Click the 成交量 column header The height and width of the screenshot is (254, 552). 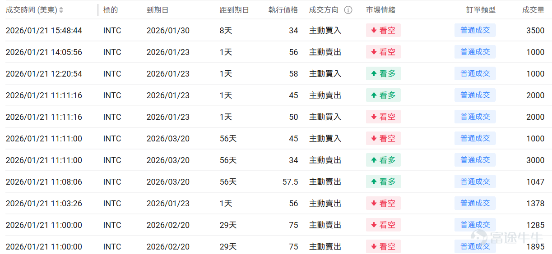(533, 10)
